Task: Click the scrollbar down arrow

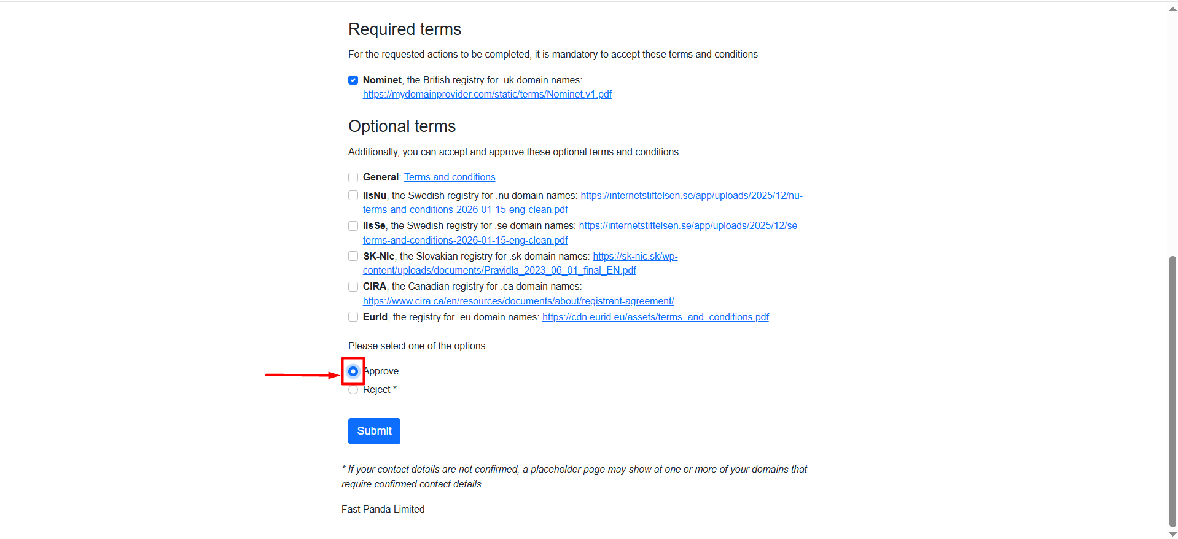Action: coord(1172,534)
